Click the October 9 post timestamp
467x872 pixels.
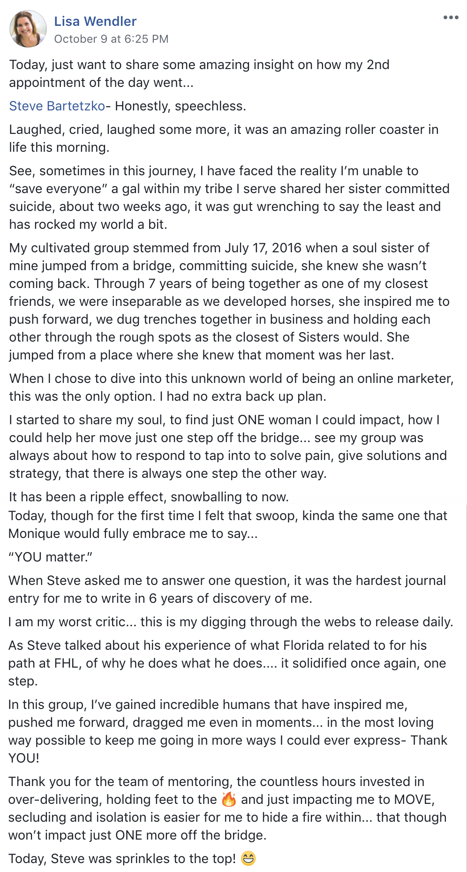tap(111, 39)
